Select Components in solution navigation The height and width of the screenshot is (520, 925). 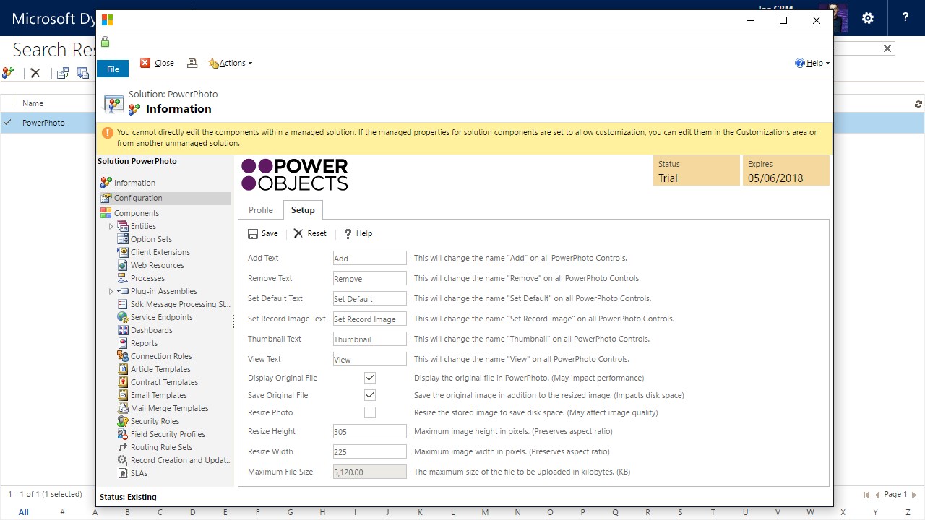tap(137, 213)
